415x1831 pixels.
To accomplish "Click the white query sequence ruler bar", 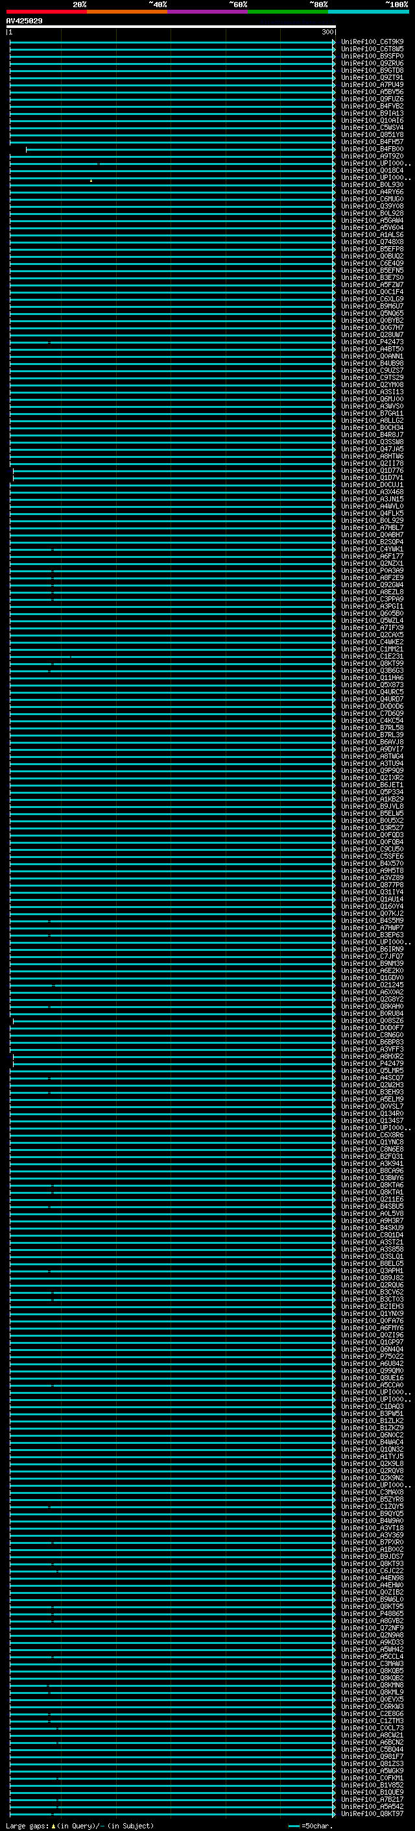I will tap(171, 27).
